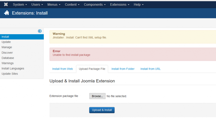Expand the Menus dropdown
Image resolution: width=216 pixels, height=118 pixels.
click(x=54, y=5)
